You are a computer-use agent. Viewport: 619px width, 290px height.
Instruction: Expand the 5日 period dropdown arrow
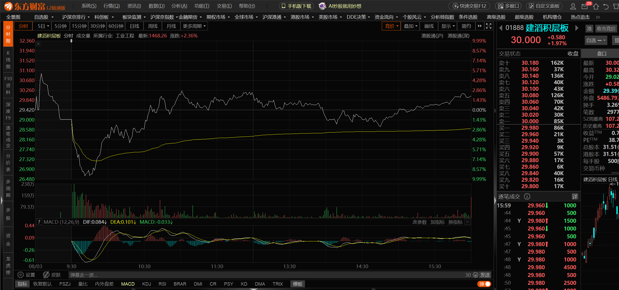pyautogui.click(x=48, y=26)
